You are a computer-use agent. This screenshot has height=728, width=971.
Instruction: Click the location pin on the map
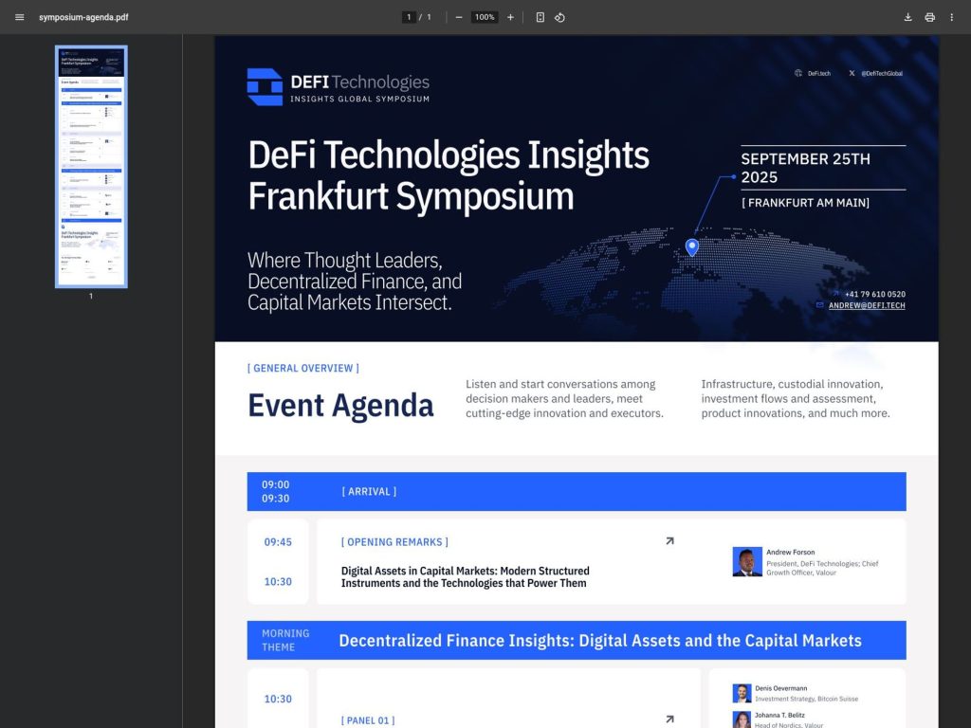[x=691, y=246]
